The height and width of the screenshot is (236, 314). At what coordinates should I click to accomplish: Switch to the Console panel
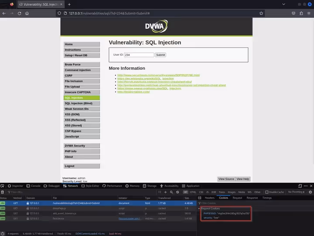(x=34, y=186)
